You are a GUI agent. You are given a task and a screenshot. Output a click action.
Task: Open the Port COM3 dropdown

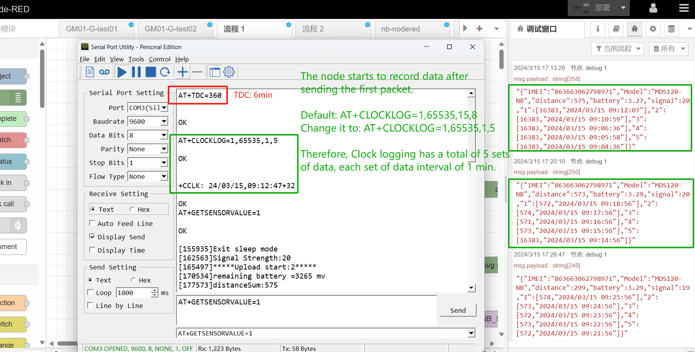point(164,108)
